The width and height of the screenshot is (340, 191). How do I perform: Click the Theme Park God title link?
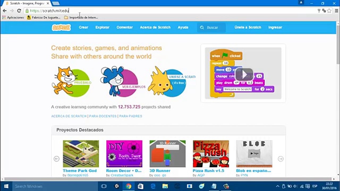point(80,171)
